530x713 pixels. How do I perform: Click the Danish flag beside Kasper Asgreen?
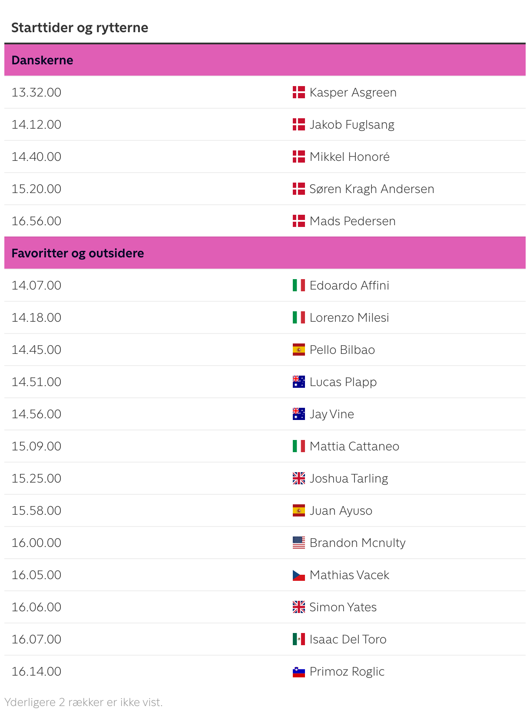point(298,92)
